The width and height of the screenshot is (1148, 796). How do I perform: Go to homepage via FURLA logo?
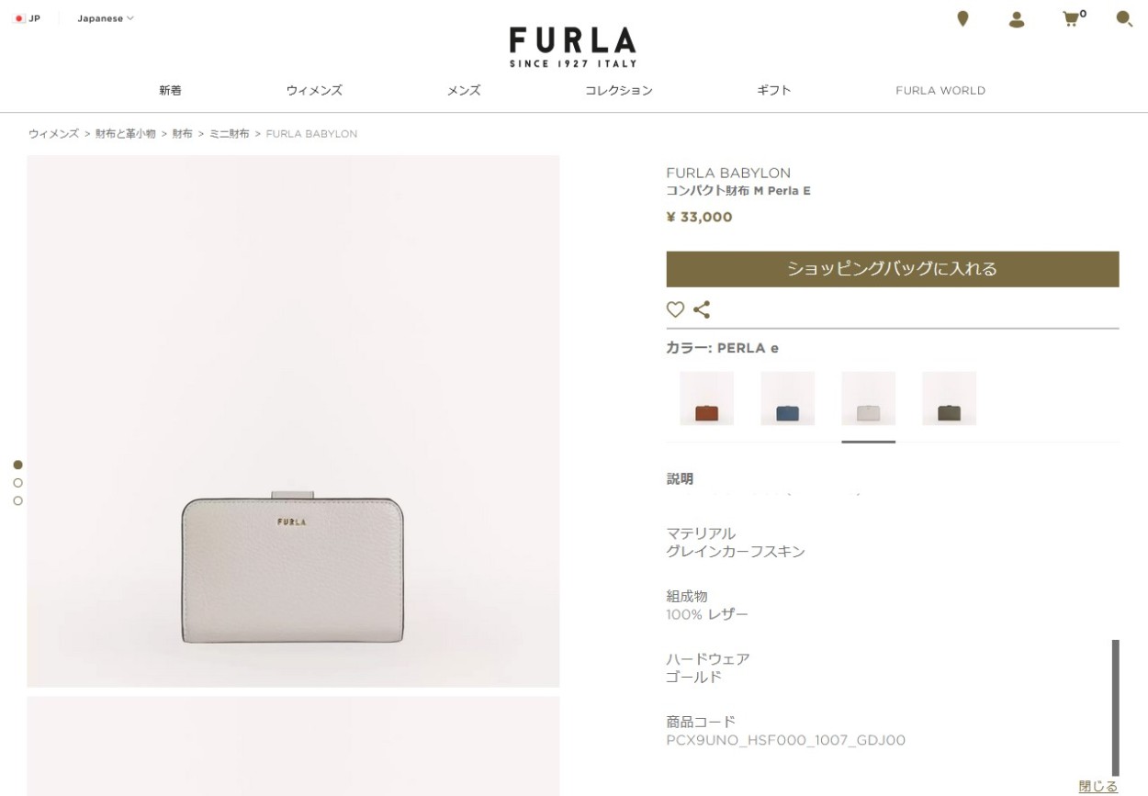click(573, 47)
